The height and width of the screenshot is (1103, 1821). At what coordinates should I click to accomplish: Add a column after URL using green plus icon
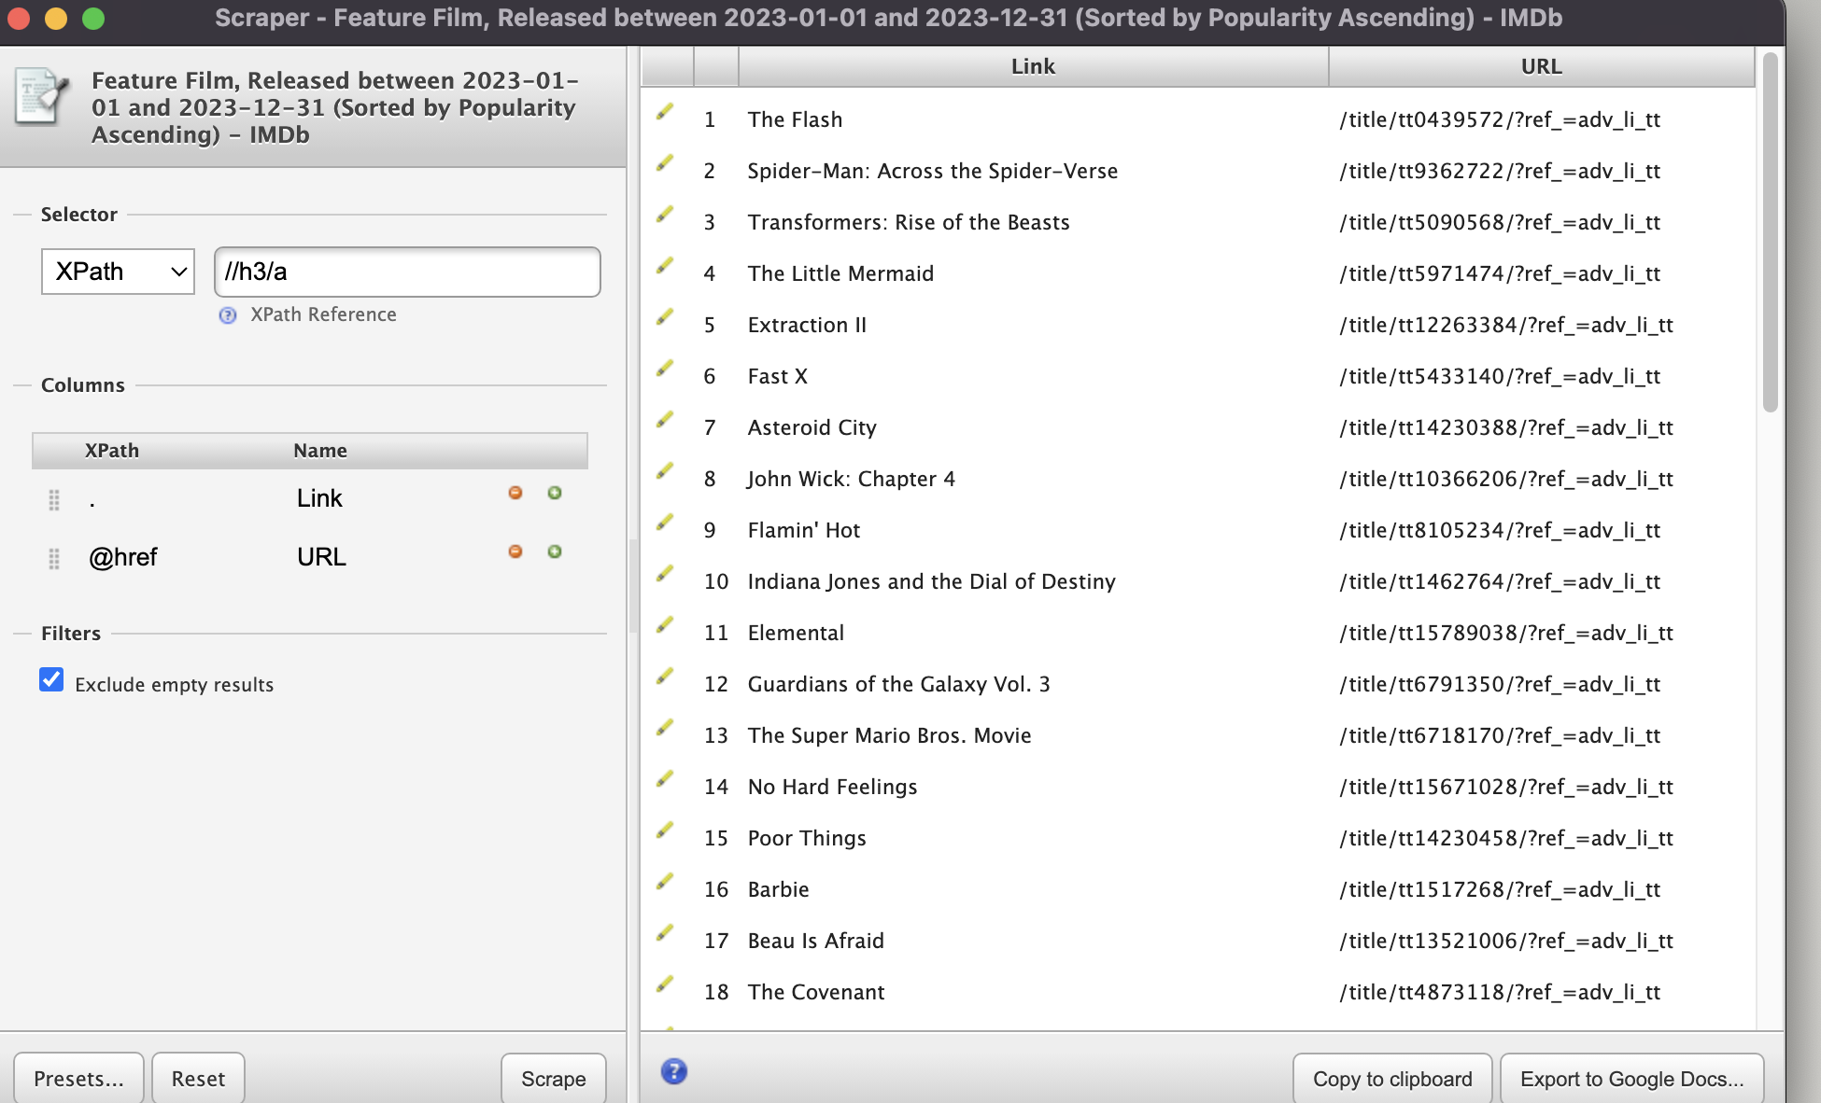555,551
